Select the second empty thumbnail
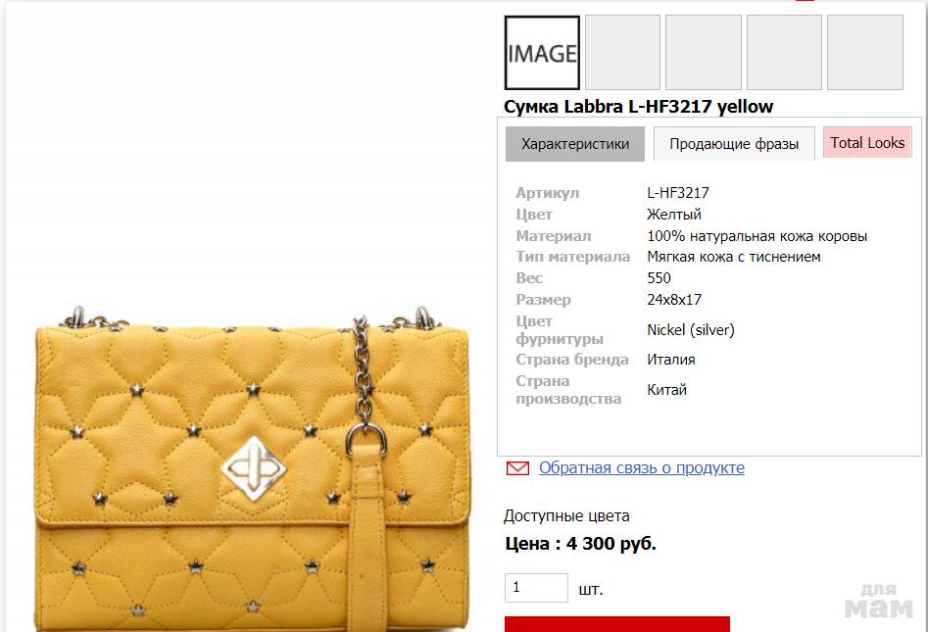The width and height of the screenshot is (928, 632). 622,53
